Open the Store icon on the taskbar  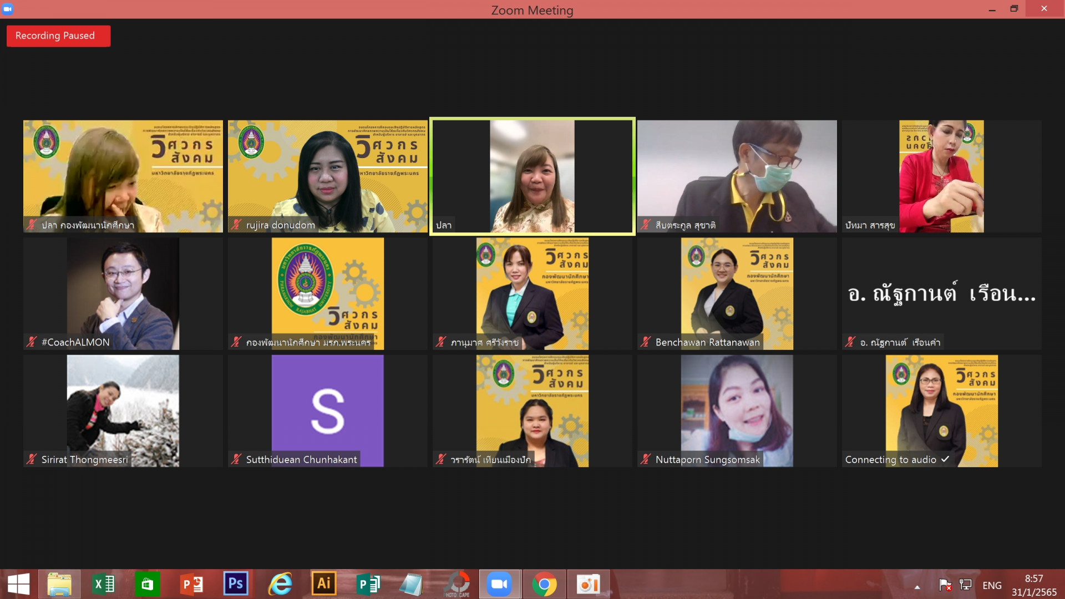[x=147, y=584]
